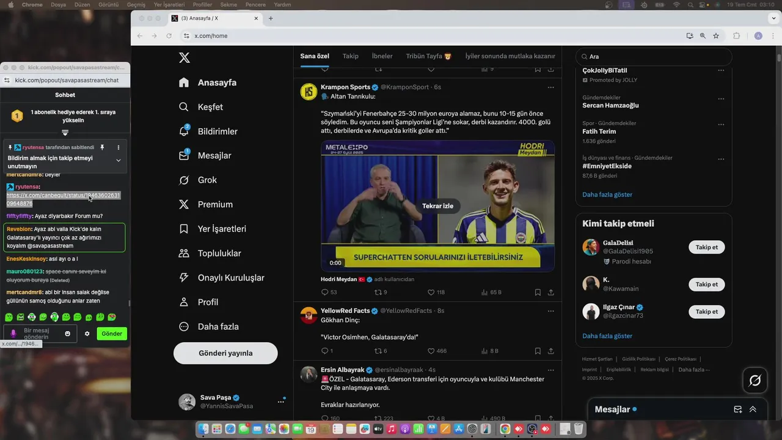
Task: Follow K. @Kawamain with Takip et
Action: tap(706, 284)
